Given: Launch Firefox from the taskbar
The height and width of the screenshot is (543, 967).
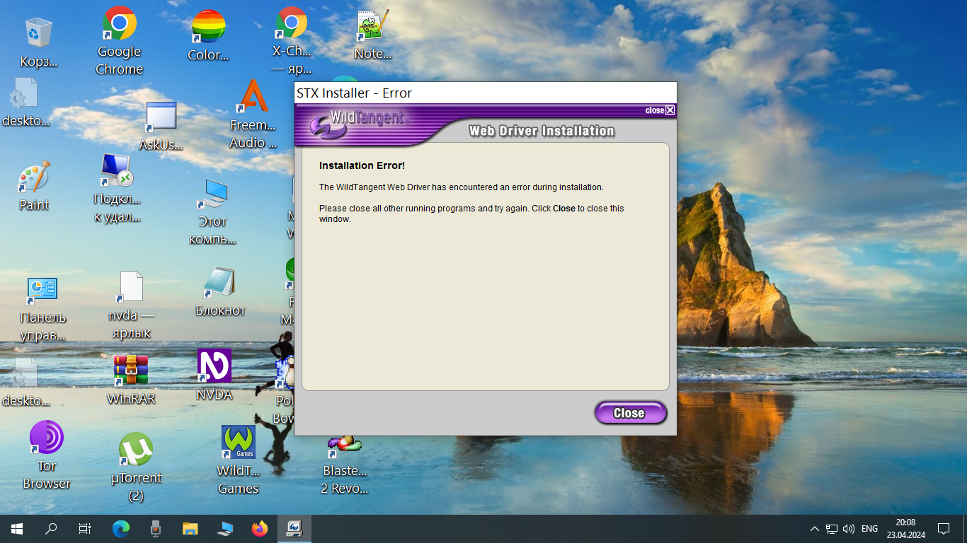Looking at the screenshot, I should (260, 528).
